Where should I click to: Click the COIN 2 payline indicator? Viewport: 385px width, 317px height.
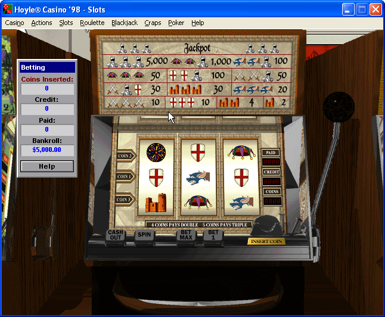click(x=125, y=156)
